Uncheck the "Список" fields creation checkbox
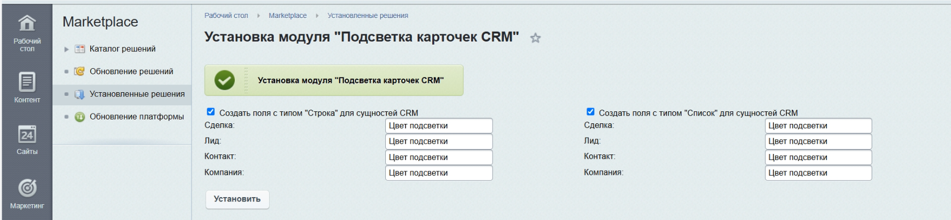Screen dimensions: 951x220 point(590,112)
